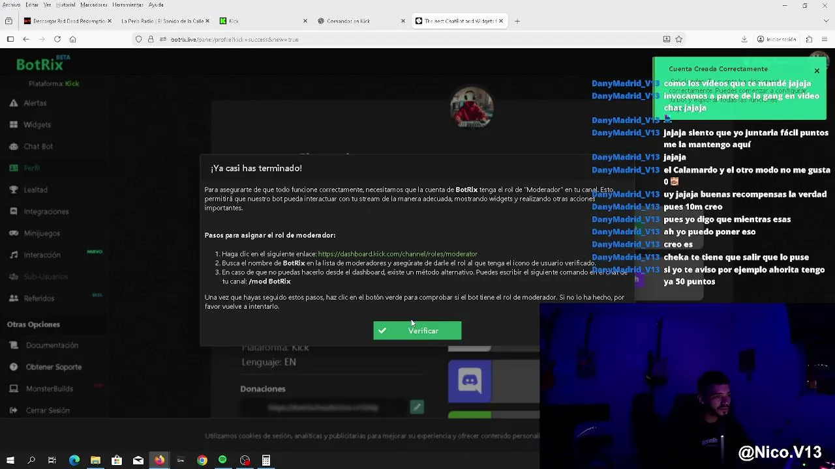Open the Firefox hamburger menu
Screen dimensions: 835x469
point(825,39)
